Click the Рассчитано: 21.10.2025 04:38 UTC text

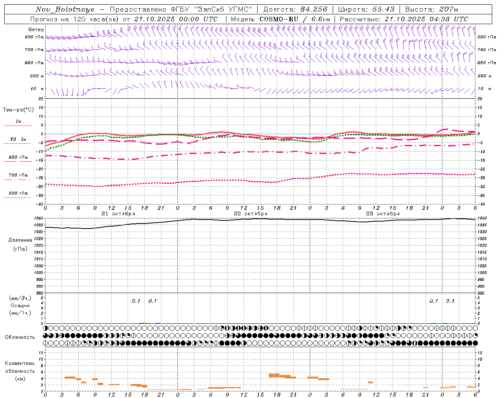404,19
